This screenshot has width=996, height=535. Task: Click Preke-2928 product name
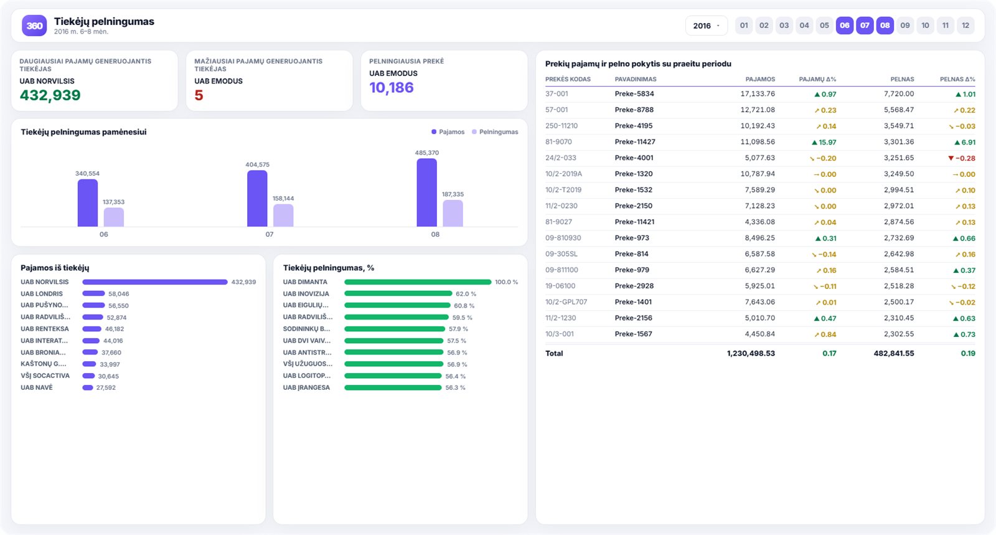[x=634, y=286]
